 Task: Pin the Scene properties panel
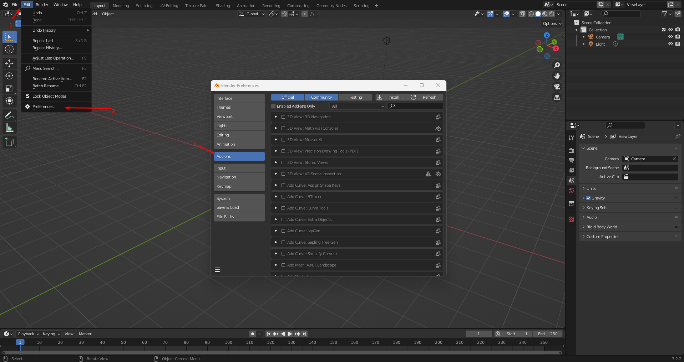click(x=678, y=136)
